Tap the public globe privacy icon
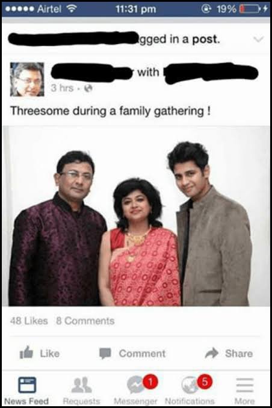The height and width of the screenshot is (408, 272). [88, 88]
